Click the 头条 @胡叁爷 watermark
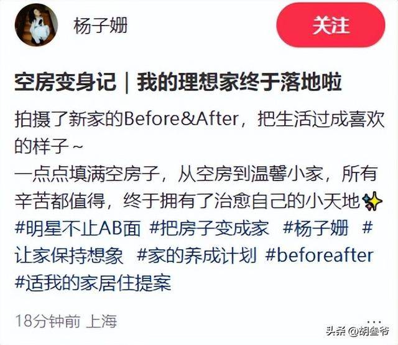Screen dimensions: 398x345 [358, 331]
